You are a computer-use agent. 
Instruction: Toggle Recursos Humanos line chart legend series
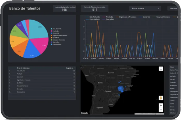pos(162,17)
